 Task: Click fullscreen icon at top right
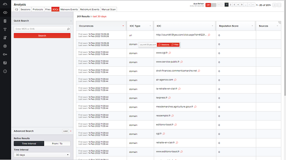[x=280, y=5]
